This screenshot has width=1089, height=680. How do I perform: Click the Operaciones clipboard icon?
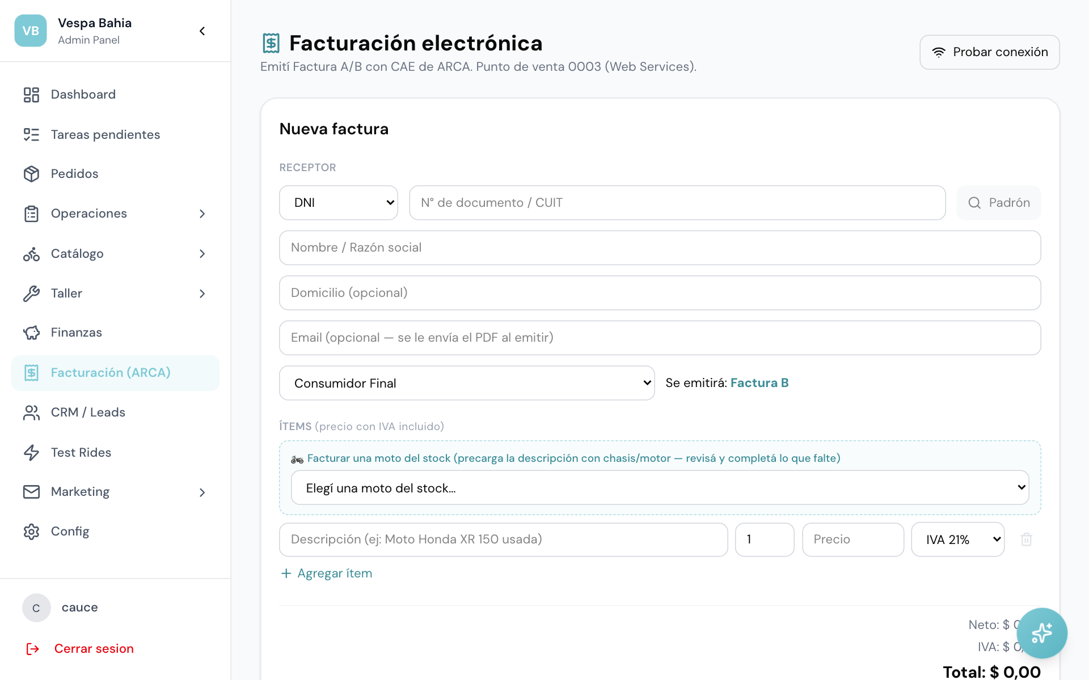(x=31, y=214)
